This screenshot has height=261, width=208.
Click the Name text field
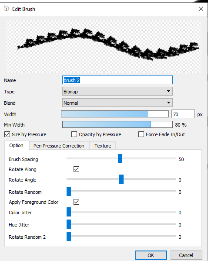117,80
